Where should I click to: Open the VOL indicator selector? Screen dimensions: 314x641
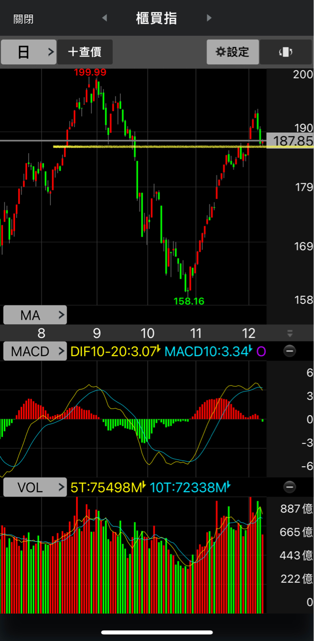[x=35, y=487]
